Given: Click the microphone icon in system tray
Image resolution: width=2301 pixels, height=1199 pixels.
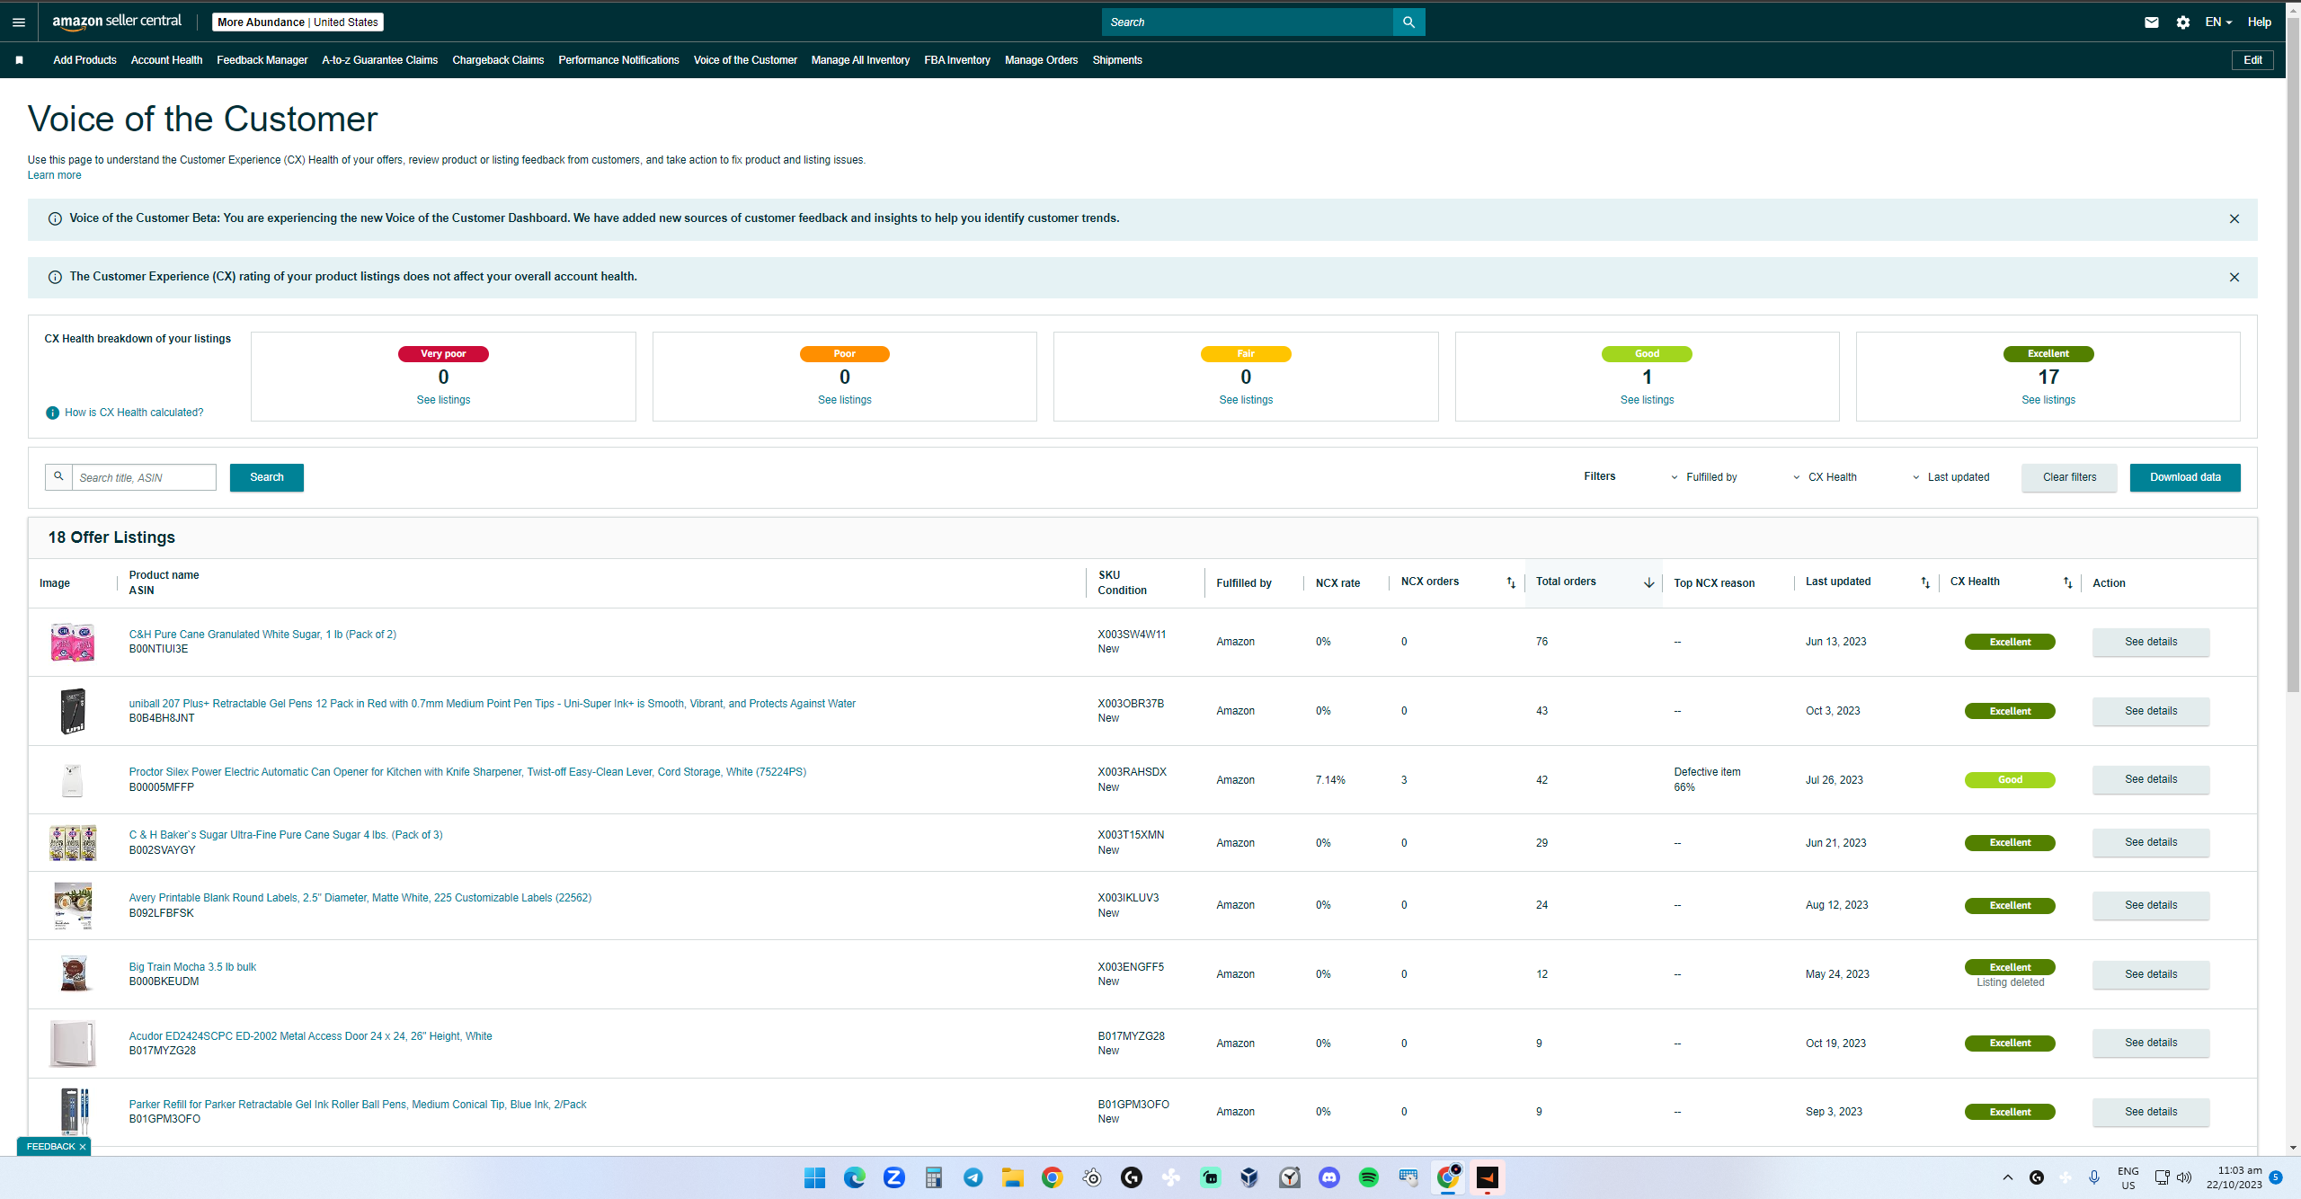Looking at the screenshot, I should coord(2093,1177).
